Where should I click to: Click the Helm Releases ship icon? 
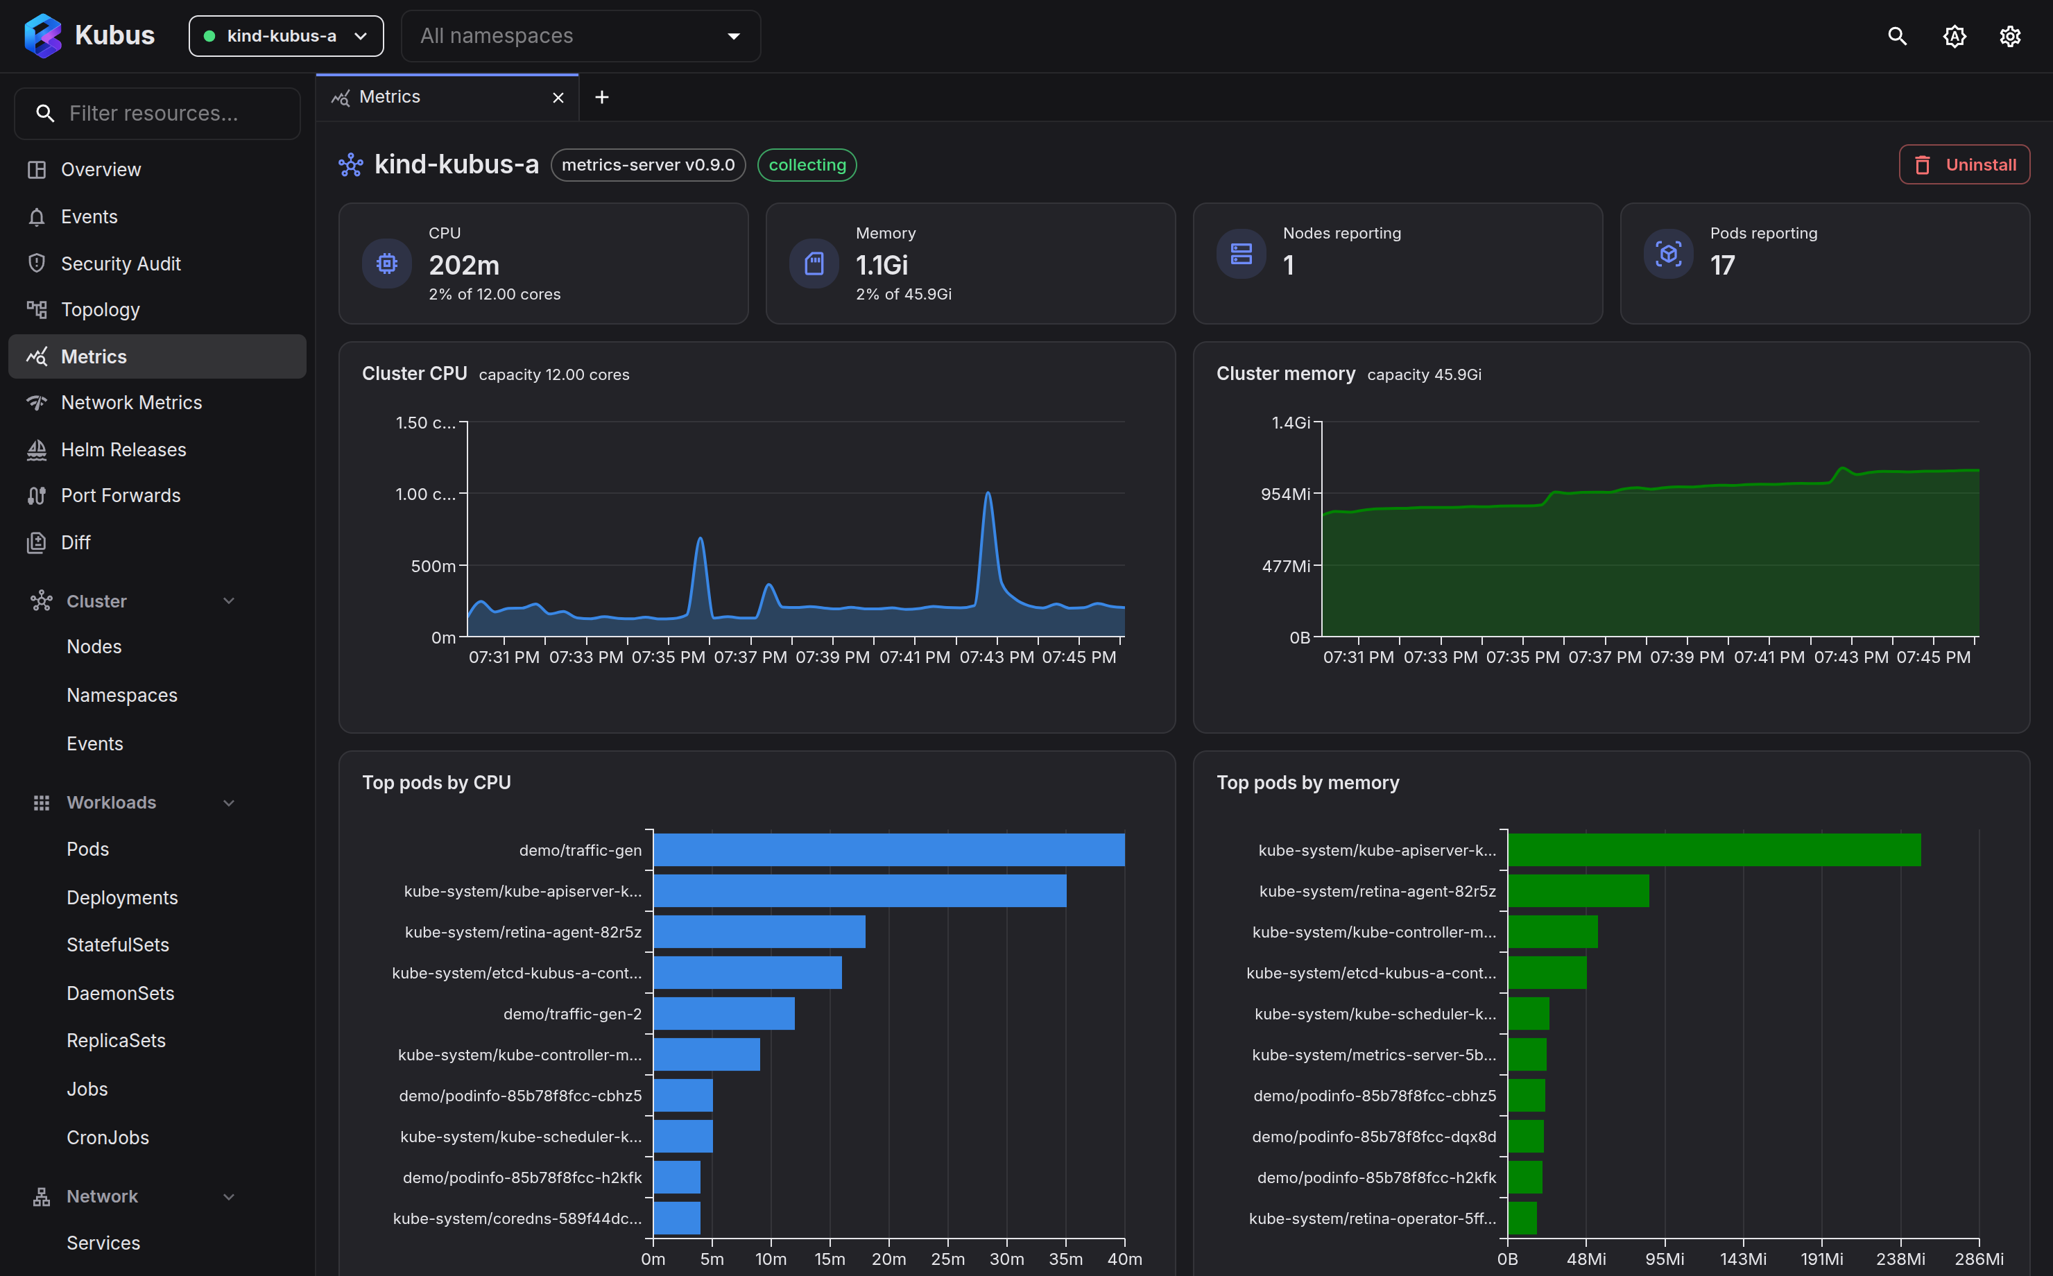(x=36, y=450)
